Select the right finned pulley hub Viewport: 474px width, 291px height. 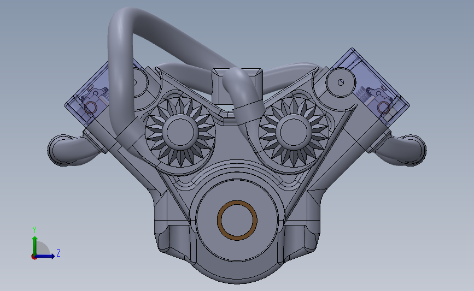(x=294, y=132)
